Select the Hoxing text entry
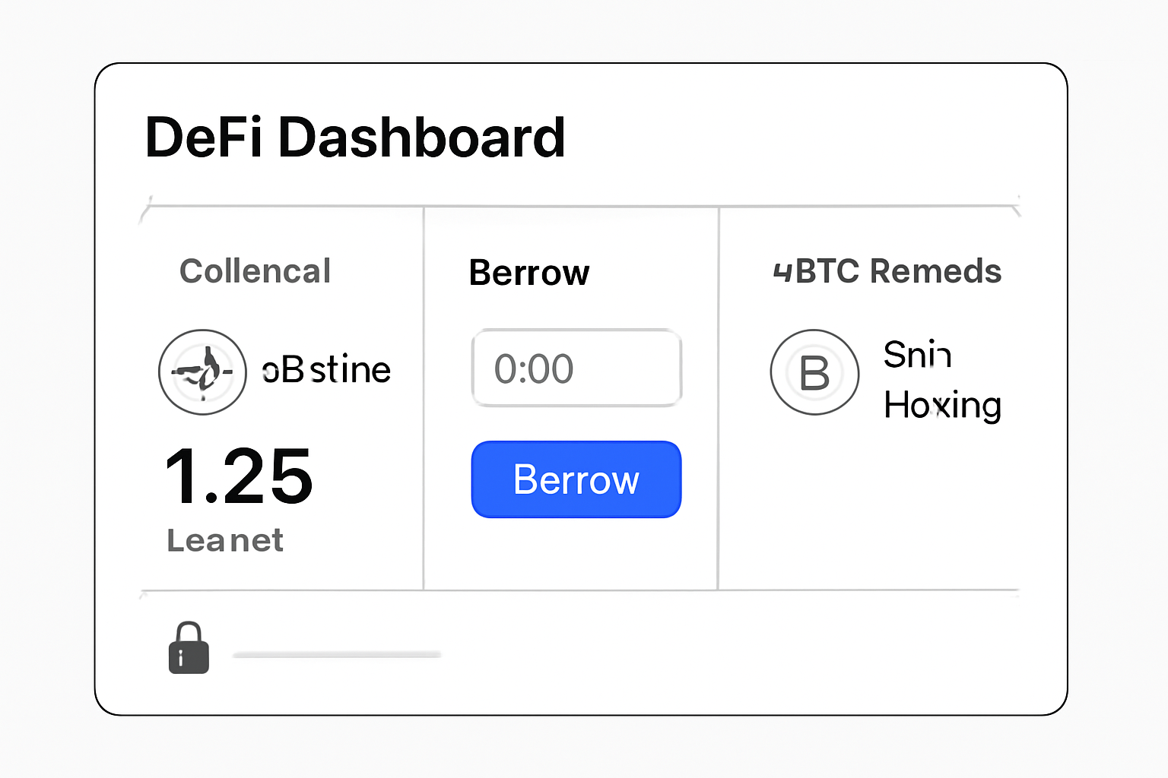 click(942, 405)
